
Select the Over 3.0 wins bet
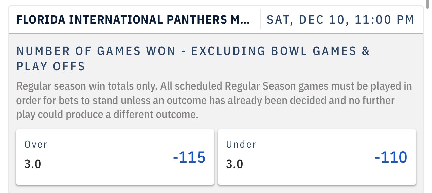(x=115, y=157)
